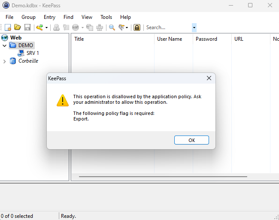Viewport: 279px width, 220px height.
Task: Click the Open URL globe icon
Action: (x=76, y=27)
